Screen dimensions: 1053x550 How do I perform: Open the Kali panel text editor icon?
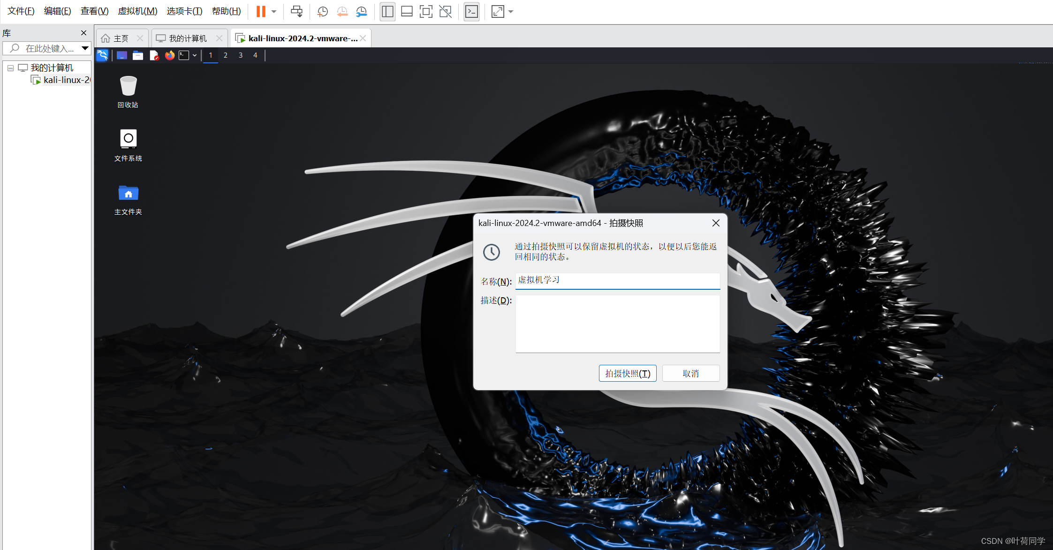point(154,55)
